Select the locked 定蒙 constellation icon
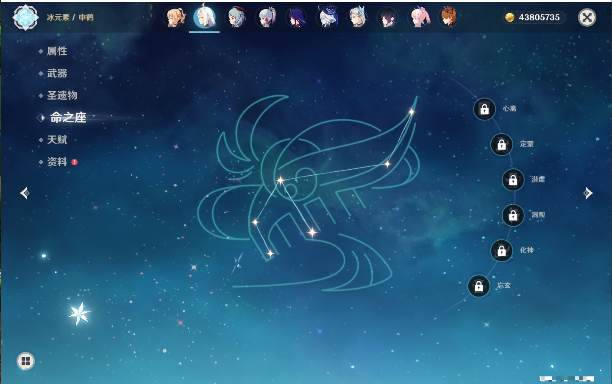The height and width of the screenshot is (384, 612). (501, 145)
